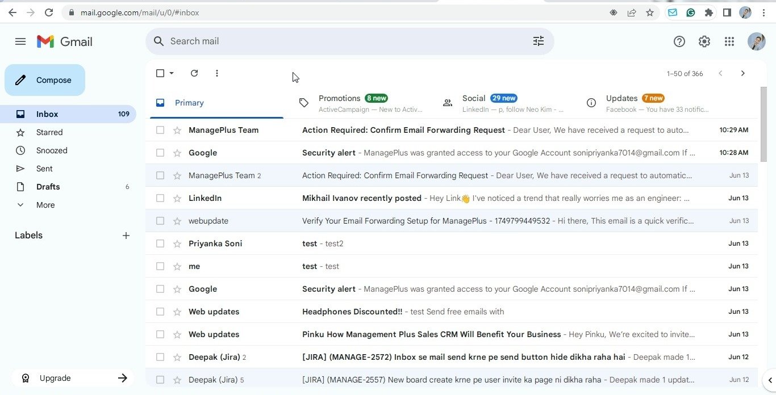This screenshot has width=776, height=395.
Task: Open the Support help icon
Action: tap(679, 41)
